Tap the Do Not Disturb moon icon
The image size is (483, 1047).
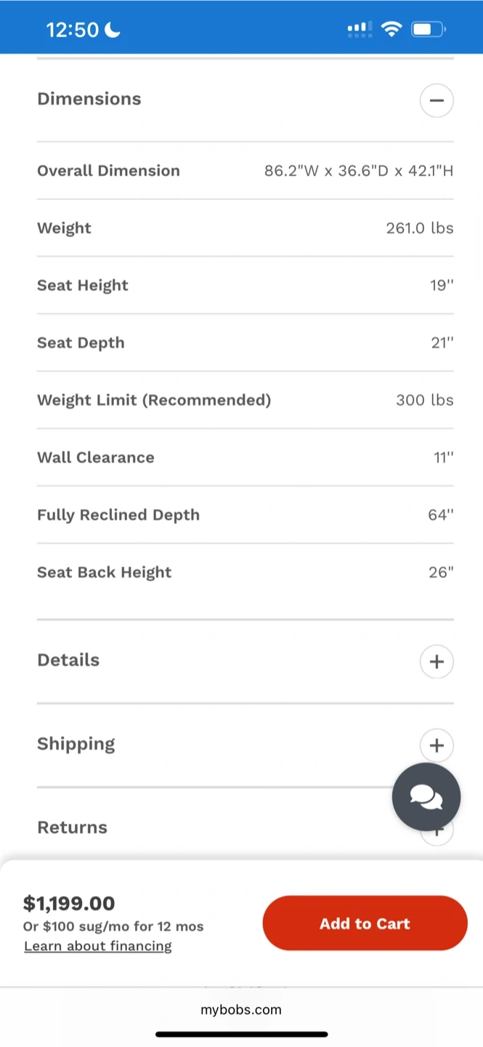point(112,29)
